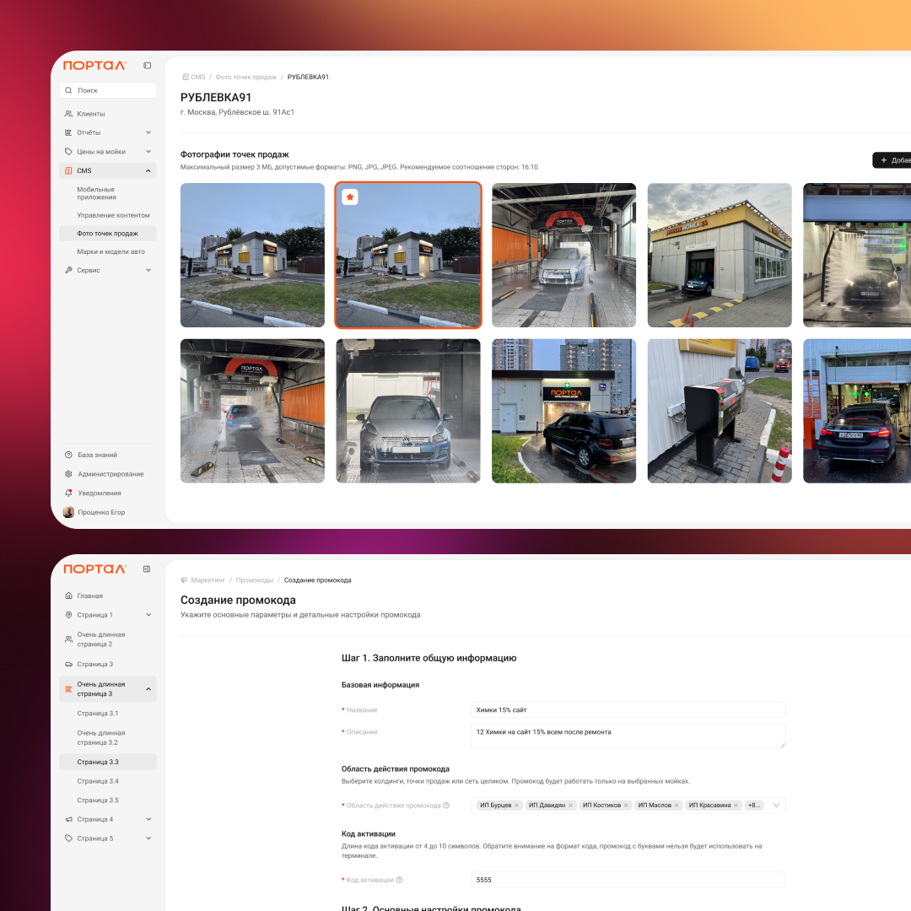911x911 pixels.
Task: Click the Название field with Химки 15% сайт
Action: [x=628, y=710]
